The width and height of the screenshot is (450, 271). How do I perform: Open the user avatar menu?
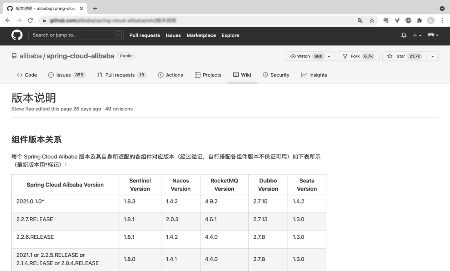[x=433, y=35]
